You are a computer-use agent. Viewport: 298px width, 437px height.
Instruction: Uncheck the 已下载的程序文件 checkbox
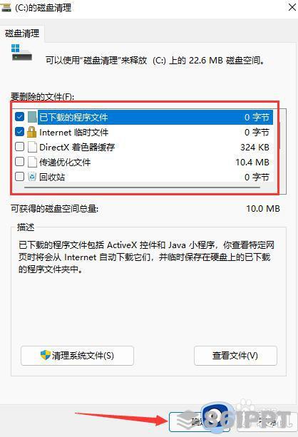click(19, 117)
